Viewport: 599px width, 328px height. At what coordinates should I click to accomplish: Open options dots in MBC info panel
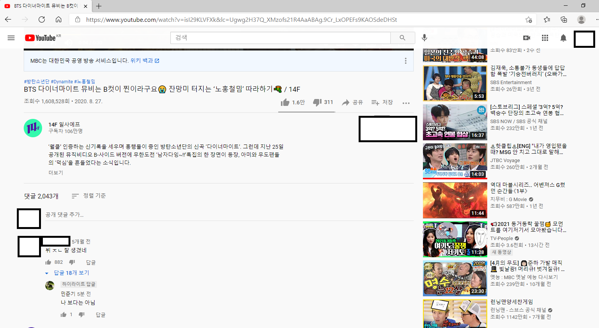point(406,61)
